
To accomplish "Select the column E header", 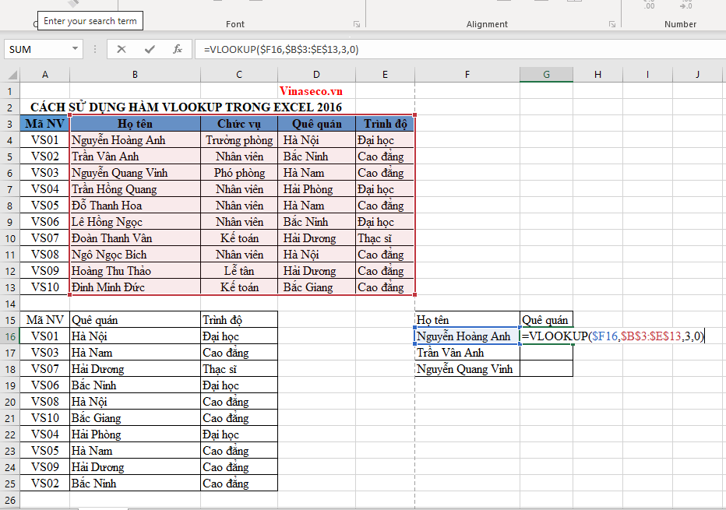I will pyautogui.click(x=385, y=75).
